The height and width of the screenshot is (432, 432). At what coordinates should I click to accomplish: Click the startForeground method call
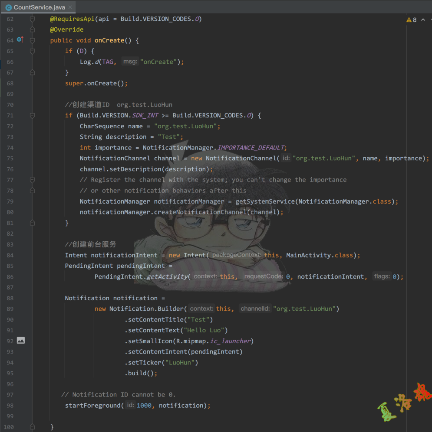tap(93, 406)
